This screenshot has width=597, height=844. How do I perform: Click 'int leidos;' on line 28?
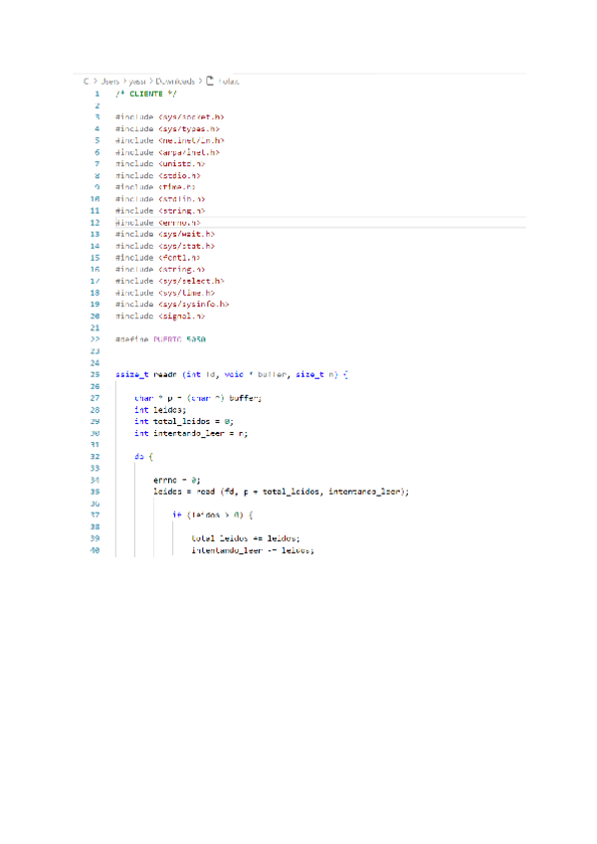160,410
